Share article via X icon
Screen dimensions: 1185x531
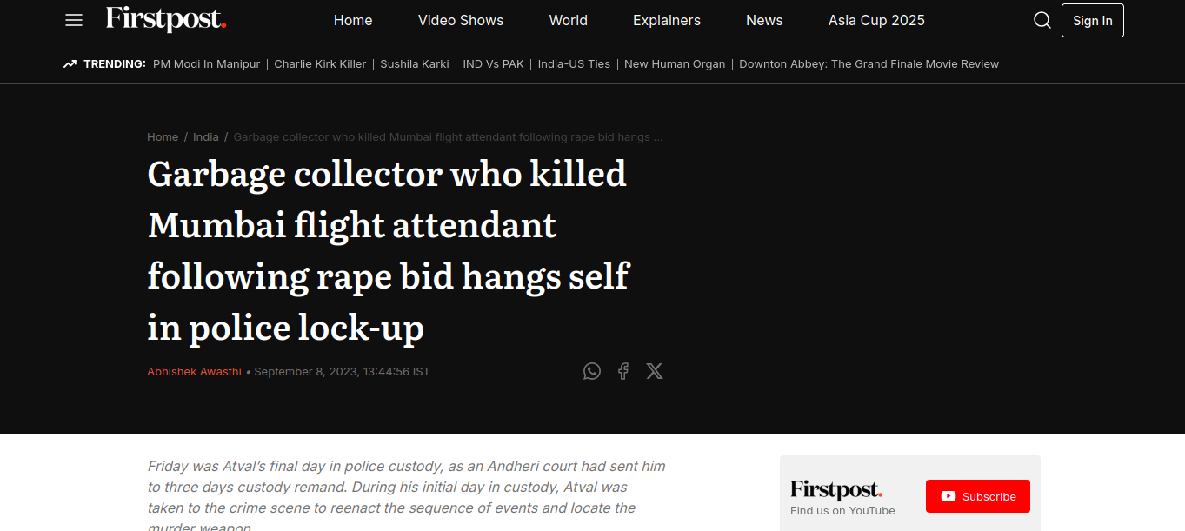[655, 371]
